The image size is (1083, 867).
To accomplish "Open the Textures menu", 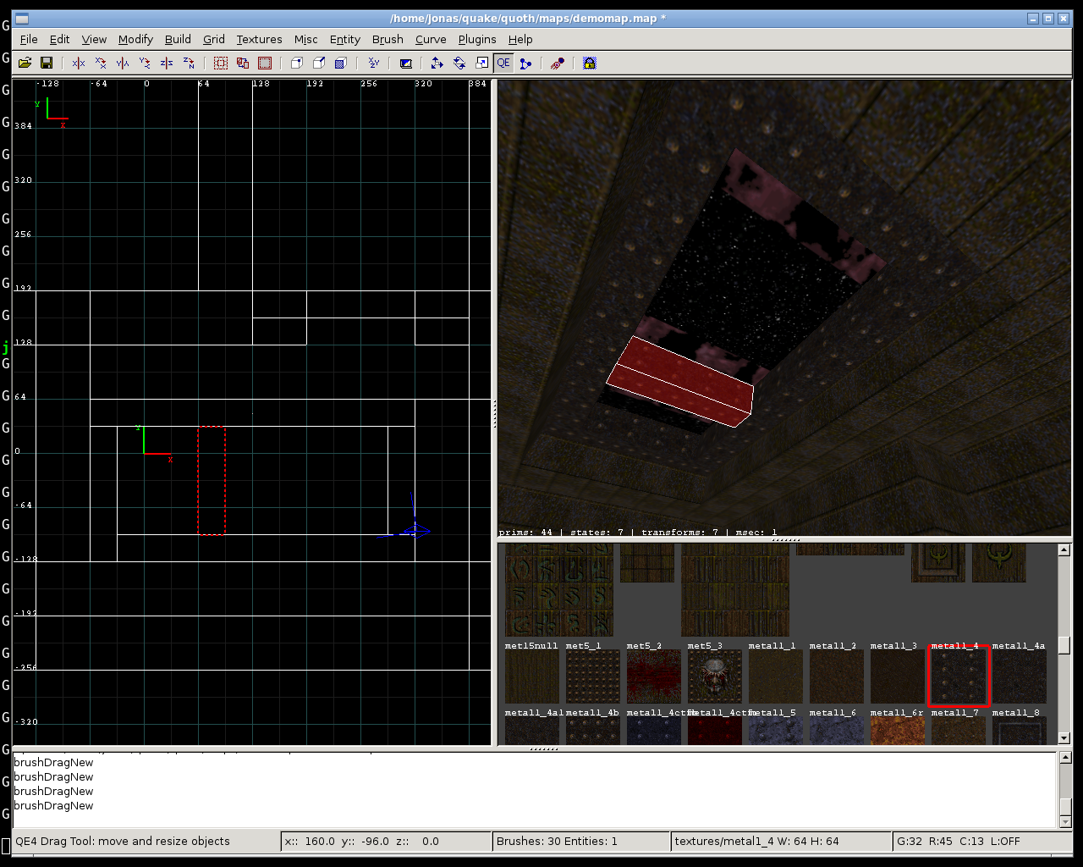I will [x=259, y=39].
